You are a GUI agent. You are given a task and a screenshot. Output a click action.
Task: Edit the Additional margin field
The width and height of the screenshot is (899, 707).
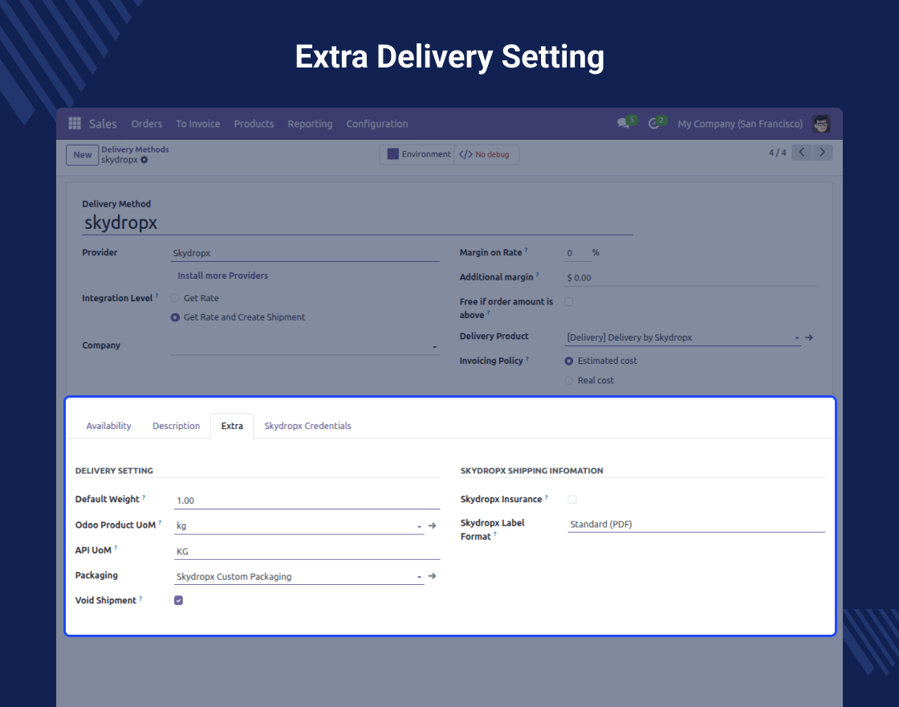pos(691,278)
